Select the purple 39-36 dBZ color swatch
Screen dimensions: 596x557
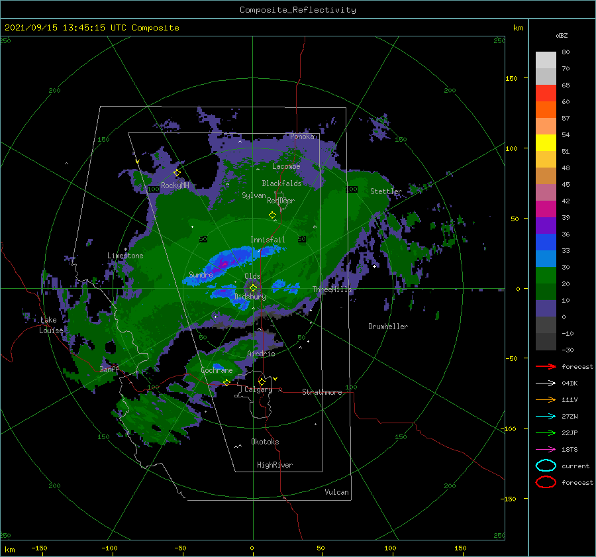[546, 226]
